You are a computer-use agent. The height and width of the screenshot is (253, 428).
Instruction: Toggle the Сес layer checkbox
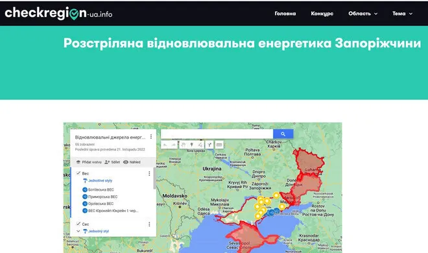78,224
